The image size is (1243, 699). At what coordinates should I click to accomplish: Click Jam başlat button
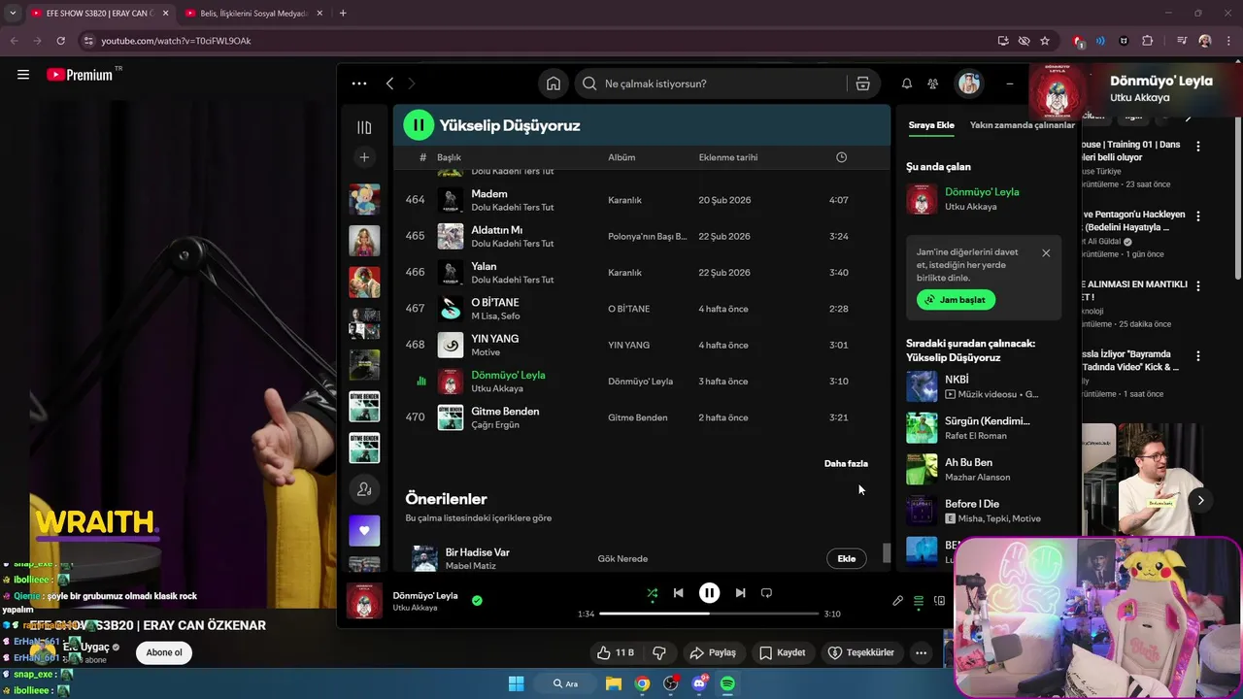pos(956,300)
